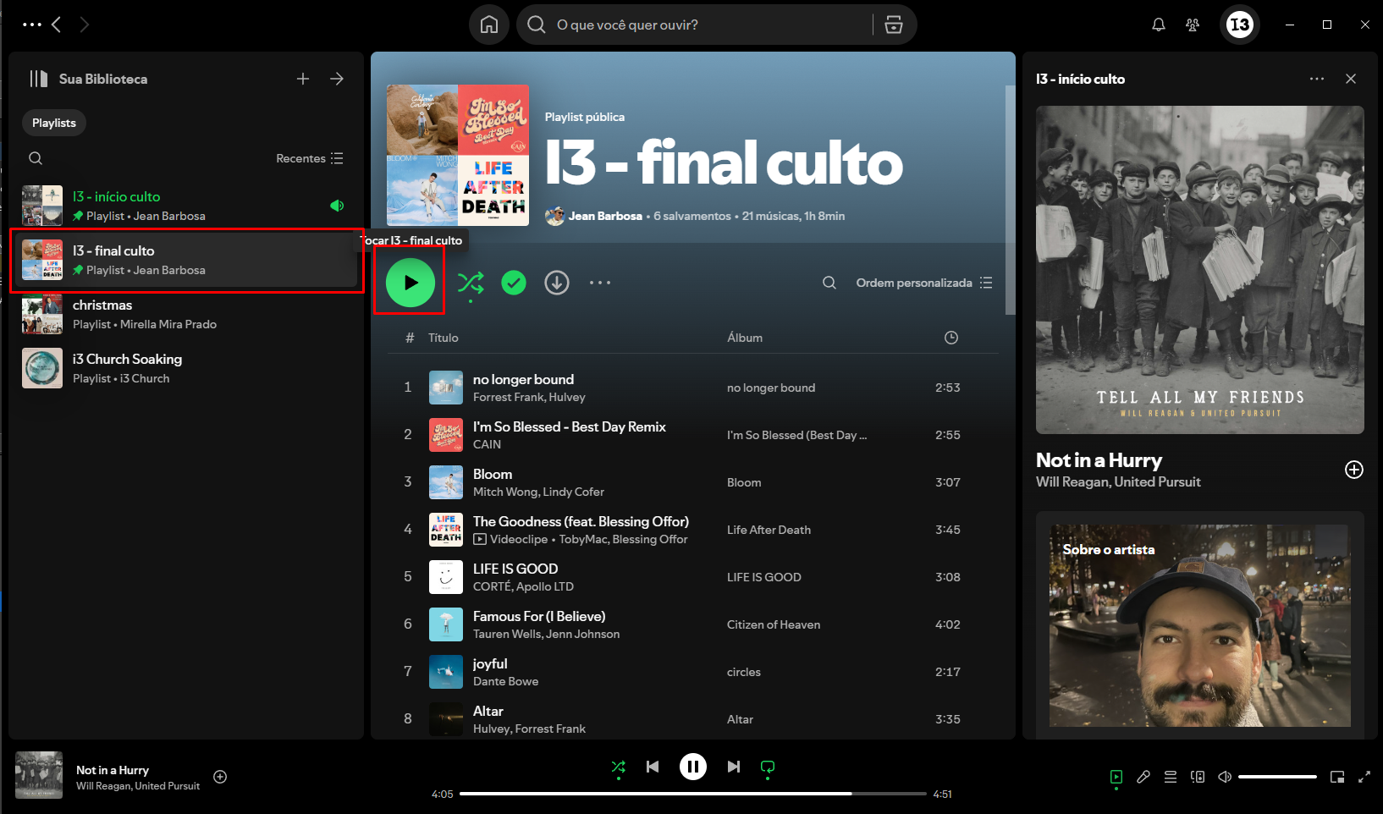Open the three-dot app menu at top left
This screenshot has width=1383, height=814.
pos(32,25)
